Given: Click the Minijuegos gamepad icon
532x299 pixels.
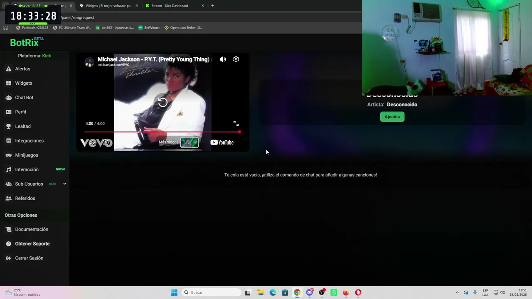Looking at the screenshot, I should [x=8, y=155].
